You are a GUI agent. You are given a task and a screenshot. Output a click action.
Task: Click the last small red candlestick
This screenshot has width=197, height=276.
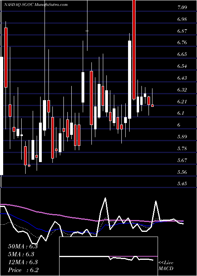click(152, 105)
